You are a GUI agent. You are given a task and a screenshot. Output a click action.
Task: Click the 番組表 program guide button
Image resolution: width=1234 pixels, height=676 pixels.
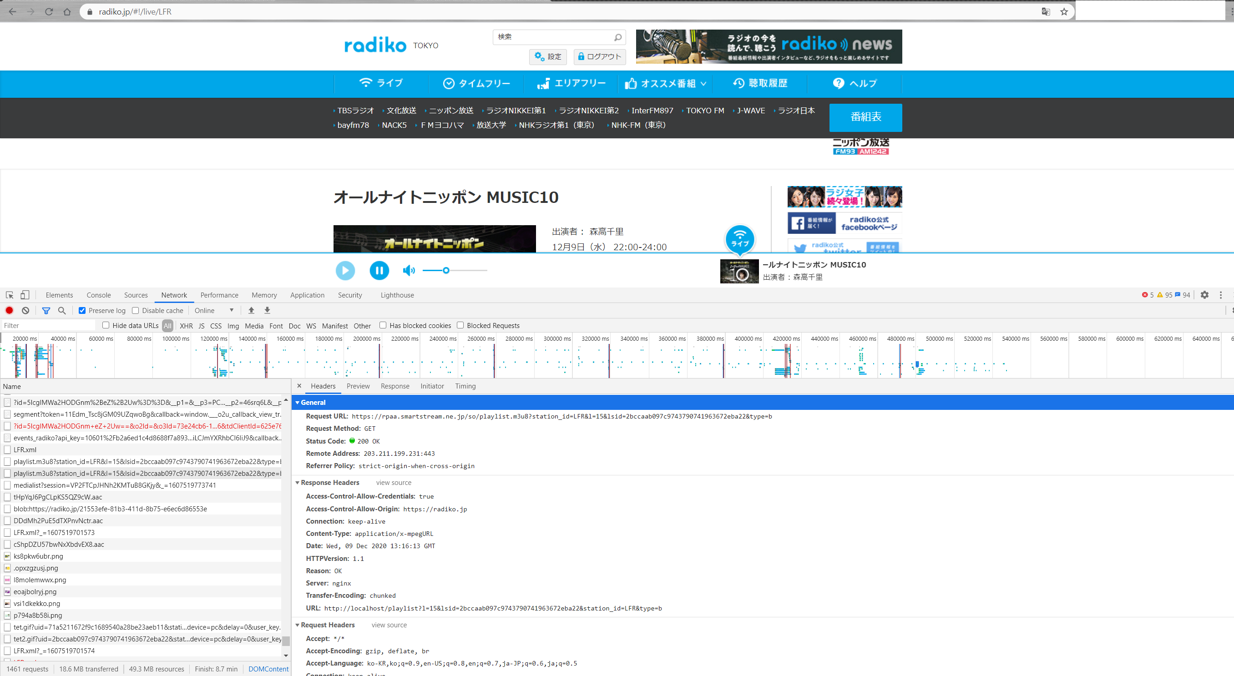pos(865,117)
